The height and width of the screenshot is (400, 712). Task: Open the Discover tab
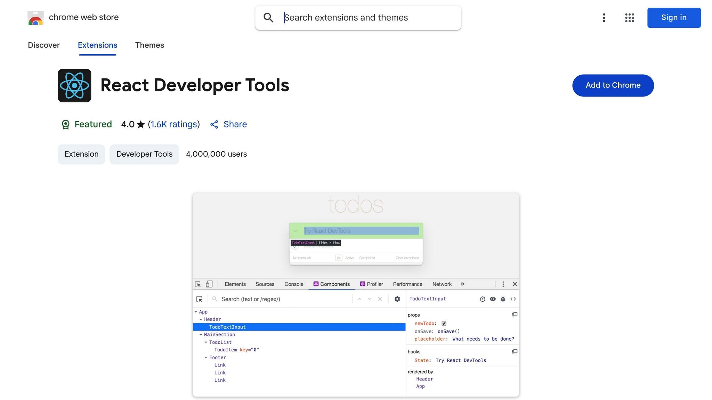pyautogui.click(x=44, y=45)
